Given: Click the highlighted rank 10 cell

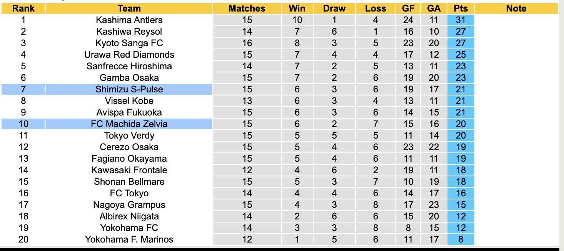Looking at the screenshot, I should [x=23, y=124].
